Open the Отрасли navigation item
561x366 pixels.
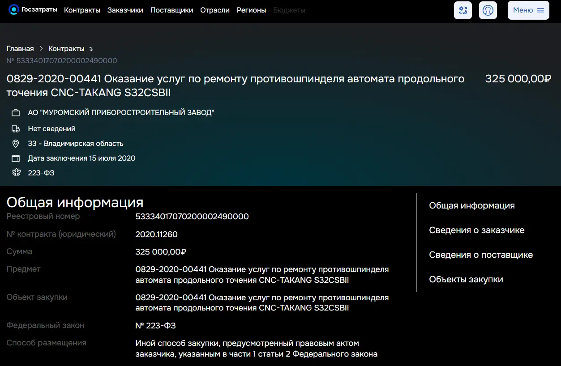215,10
